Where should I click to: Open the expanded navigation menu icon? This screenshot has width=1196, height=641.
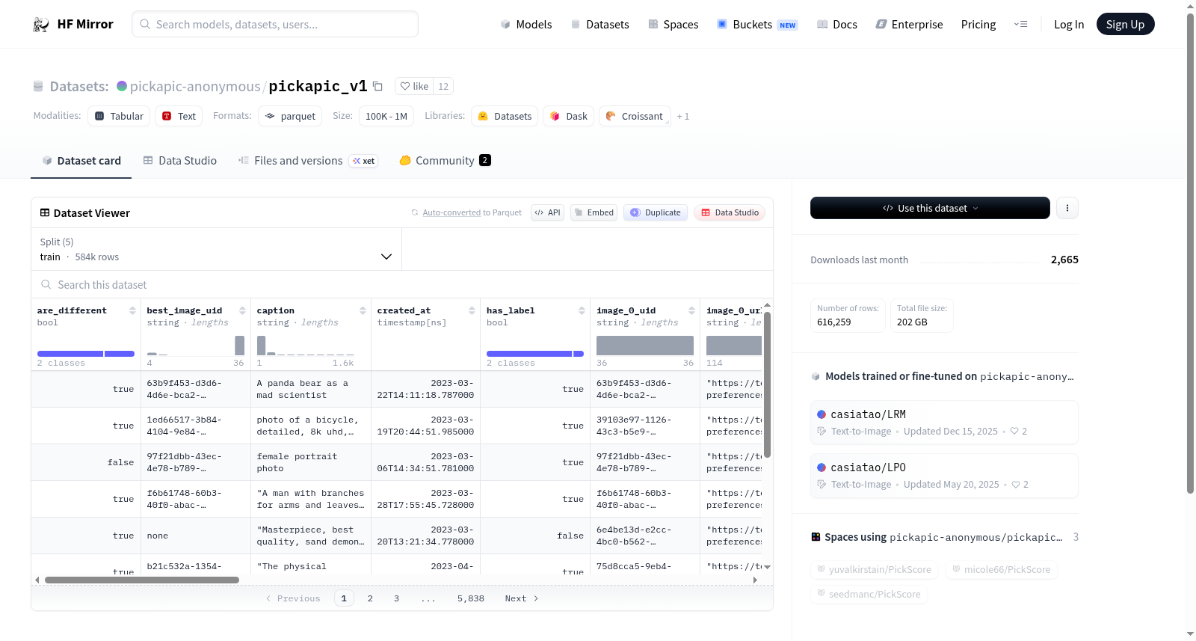click(x=1020, y=25)
